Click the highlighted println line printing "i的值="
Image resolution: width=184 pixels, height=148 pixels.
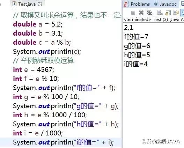(63, 142)
